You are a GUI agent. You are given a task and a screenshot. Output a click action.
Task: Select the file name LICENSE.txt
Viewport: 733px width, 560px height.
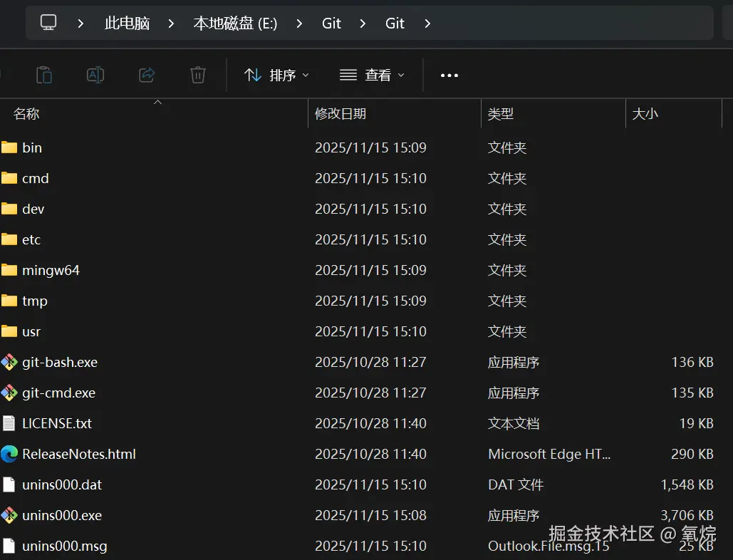pos(57,423)
